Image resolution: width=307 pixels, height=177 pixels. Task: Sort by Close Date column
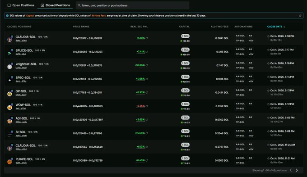point(276,27)
